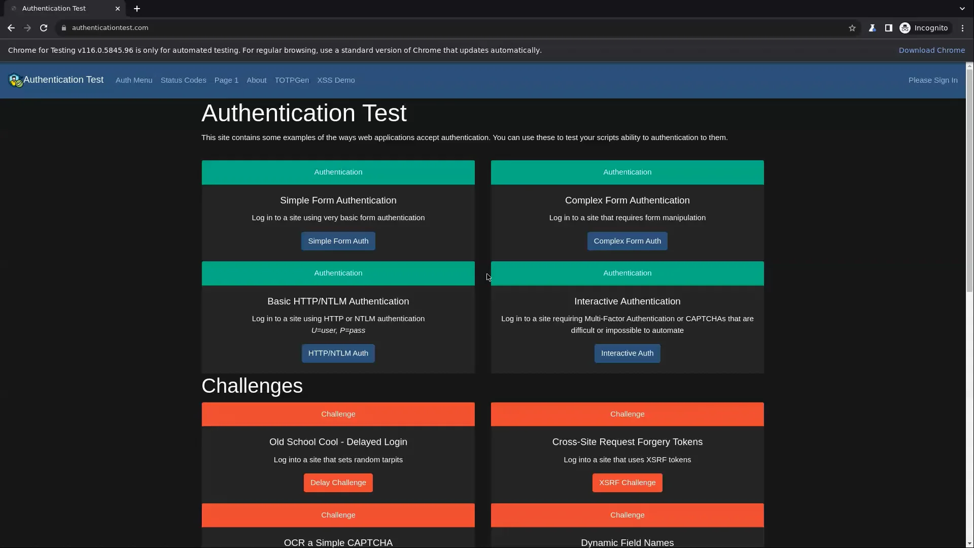Click the Old School Cool - Delayed Login title
The height and width of the screenshot is (548, 974).
click(338, 442)
